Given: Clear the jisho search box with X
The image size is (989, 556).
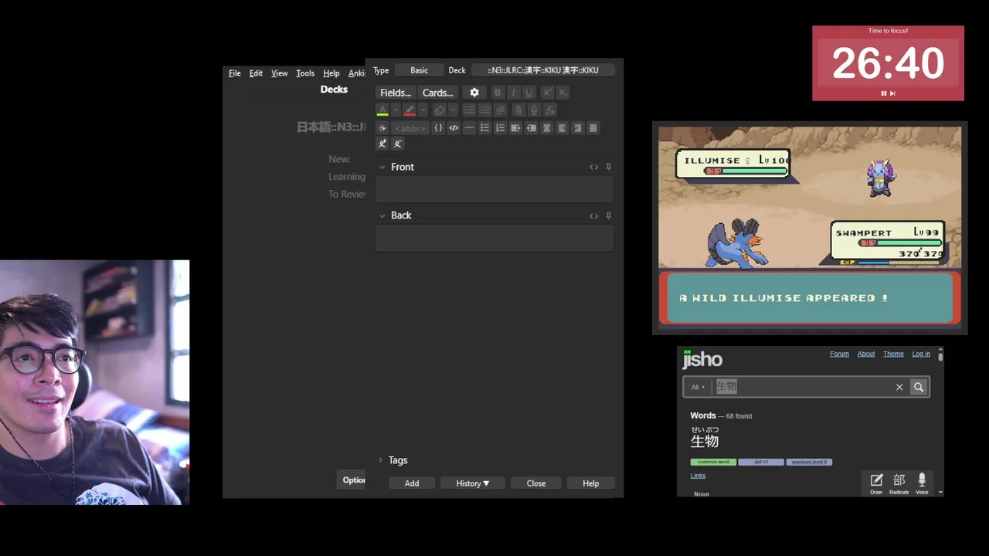Looking at the screenshot, I should pyautogui.click(x=899, y=387).
